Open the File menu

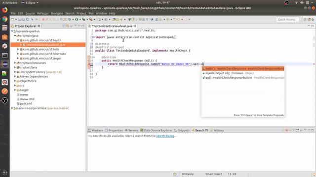tap(13, 13)
